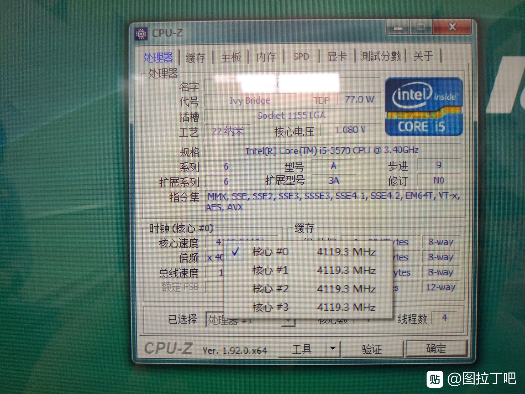Click the 扩展系列 value 6
525x394 pixels.
click(226, 181)
